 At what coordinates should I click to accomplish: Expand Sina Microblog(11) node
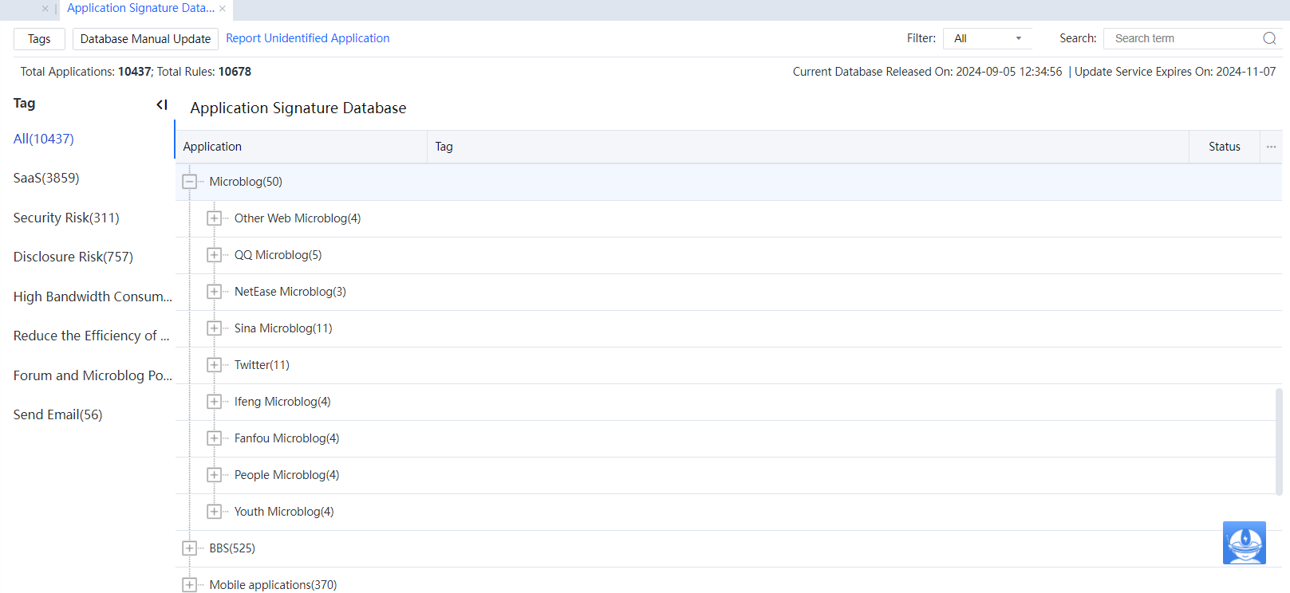coord(214,328)
